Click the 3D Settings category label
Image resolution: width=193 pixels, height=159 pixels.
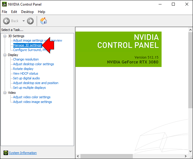pyautogui.click(x=16, y=36)
